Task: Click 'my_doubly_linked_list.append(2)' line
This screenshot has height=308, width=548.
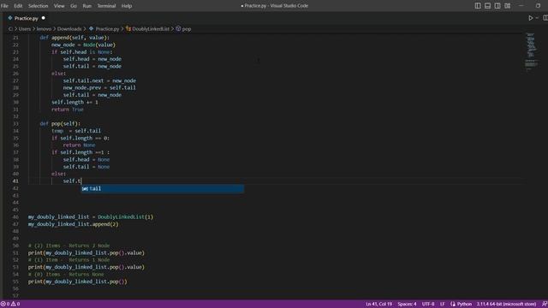Action: pyautogui.click(x=73, y=224)
